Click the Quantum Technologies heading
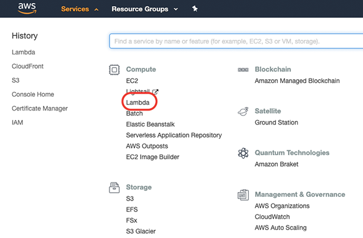The width and height of the screenshot is (363, 238). (x=292, y=153)
